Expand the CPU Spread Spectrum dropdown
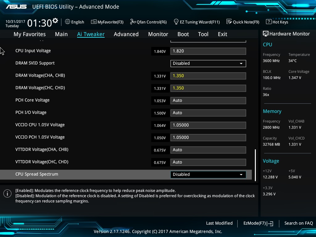The image size is (316, 237). pyautogui.click(x=208, y=175)
